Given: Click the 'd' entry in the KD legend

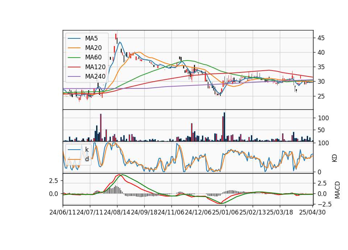Looking at the screenshot, I should click(x=87, y=159).
